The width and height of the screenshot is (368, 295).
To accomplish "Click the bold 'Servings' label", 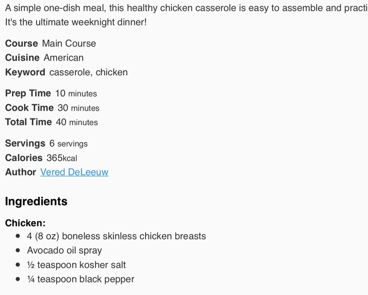I will 25,143.
